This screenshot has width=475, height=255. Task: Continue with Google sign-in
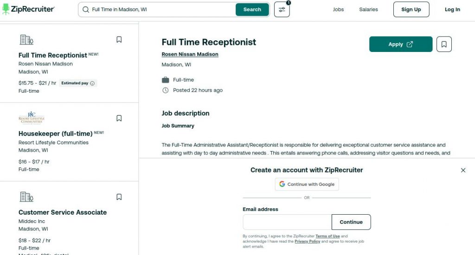307,184
